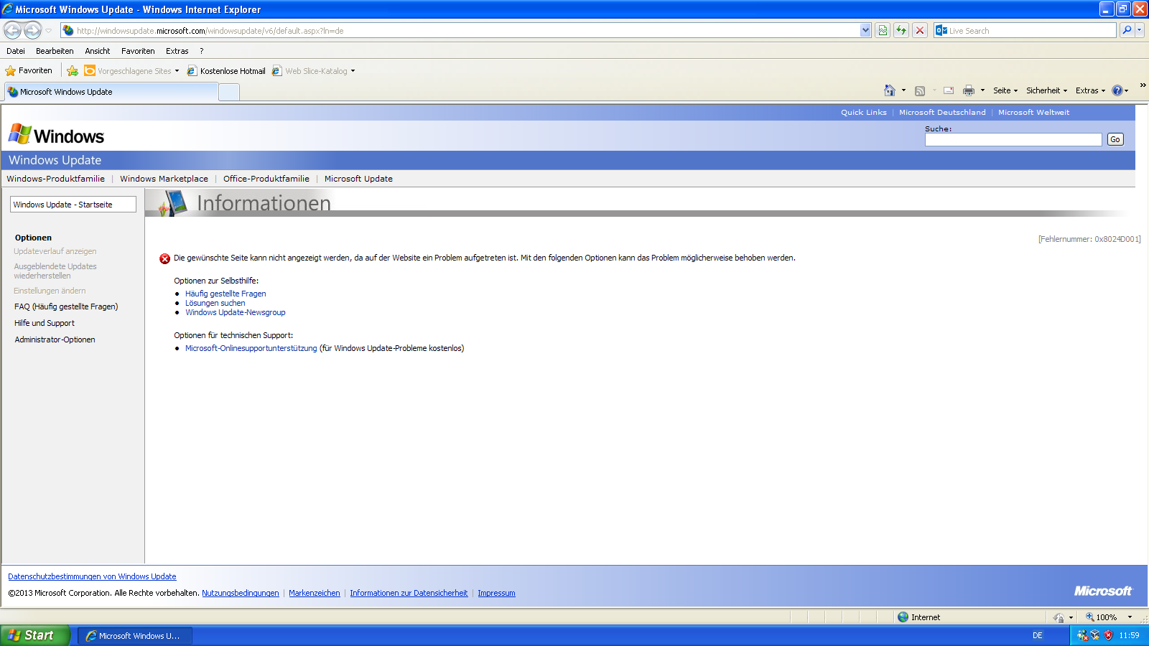Image resolution: width=1149 pixels, height=646 pixels.
Task: Open Office-Produktfamilie navigation link
Action: [x=266, y=179]
